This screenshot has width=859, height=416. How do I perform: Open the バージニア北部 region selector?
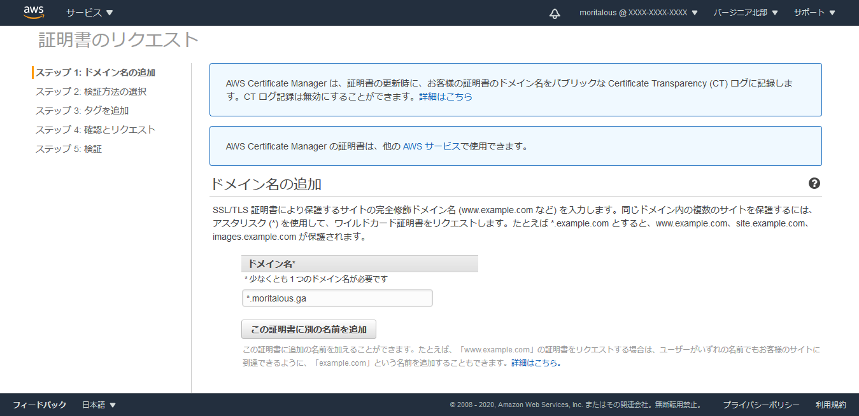(x=745, y=13)
